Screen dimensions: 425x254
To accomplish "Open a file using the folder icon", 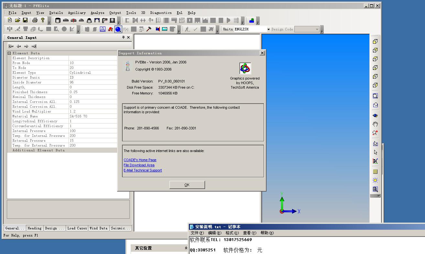I will [x=18, y=20].
